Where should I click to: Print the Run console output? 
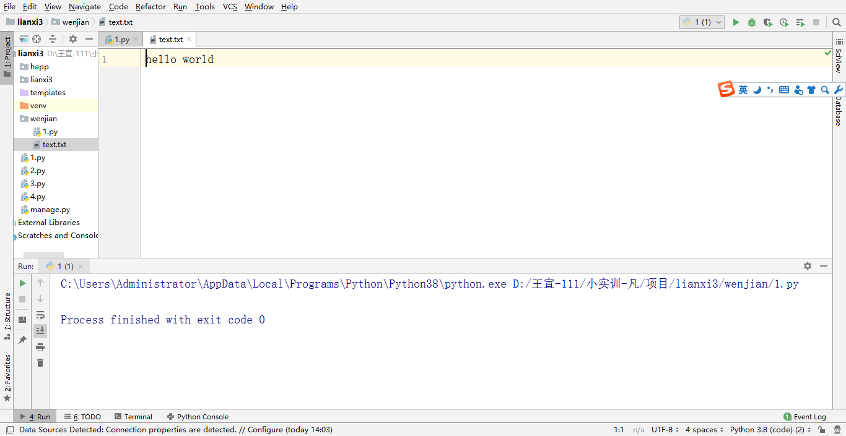point(40,347)
